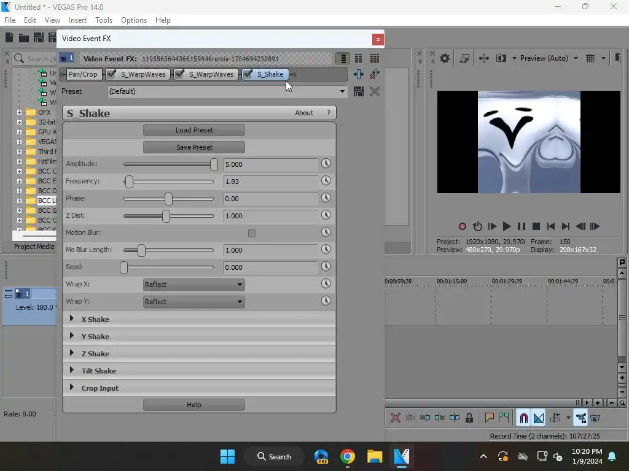Click the Frequency value field 1.93
Screen dimensions: 629x471
pos(270,182)
